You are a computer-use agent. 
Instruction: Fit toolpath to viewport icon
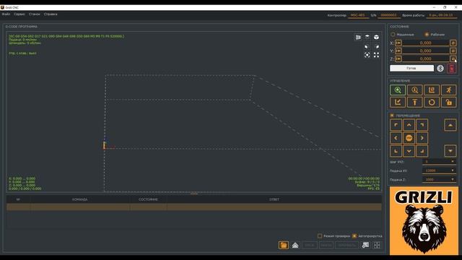pos(376,55)
